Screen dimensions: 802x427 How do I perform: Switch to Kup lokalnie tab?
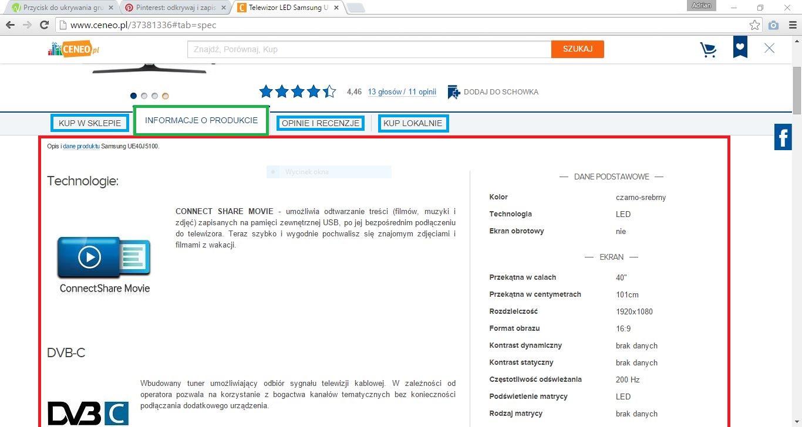tap(413, 123)
